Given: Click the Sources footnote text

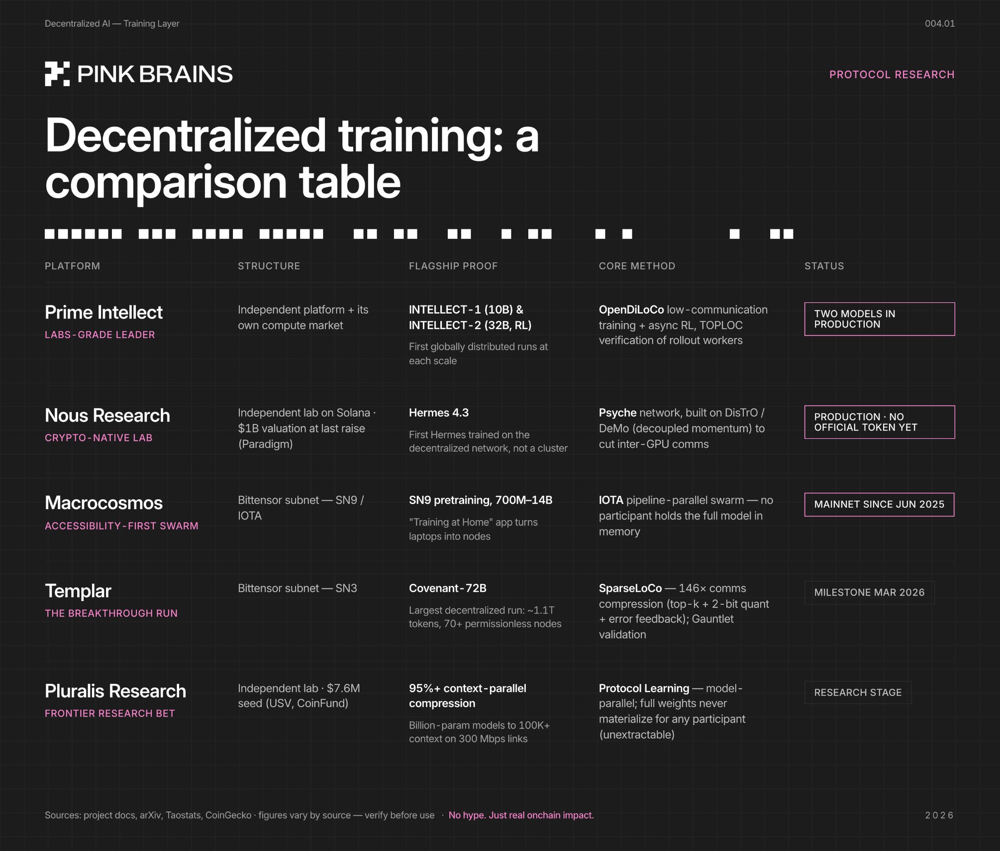Looking at the screenshot, I should [239, 815].
